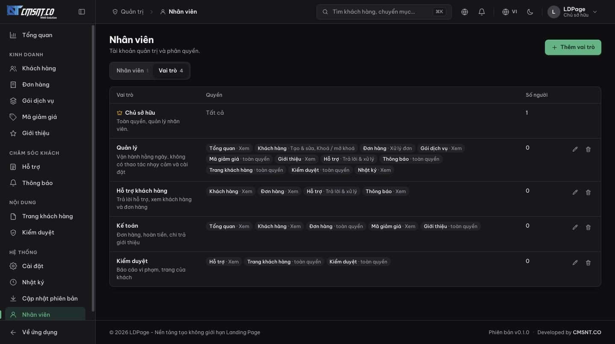This screenshot has width=615, height=344.
Task: Open Nhật ký log page
Action: pos(45,282)
